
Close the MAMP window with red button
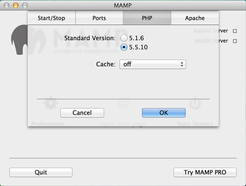tap(7, 5)
